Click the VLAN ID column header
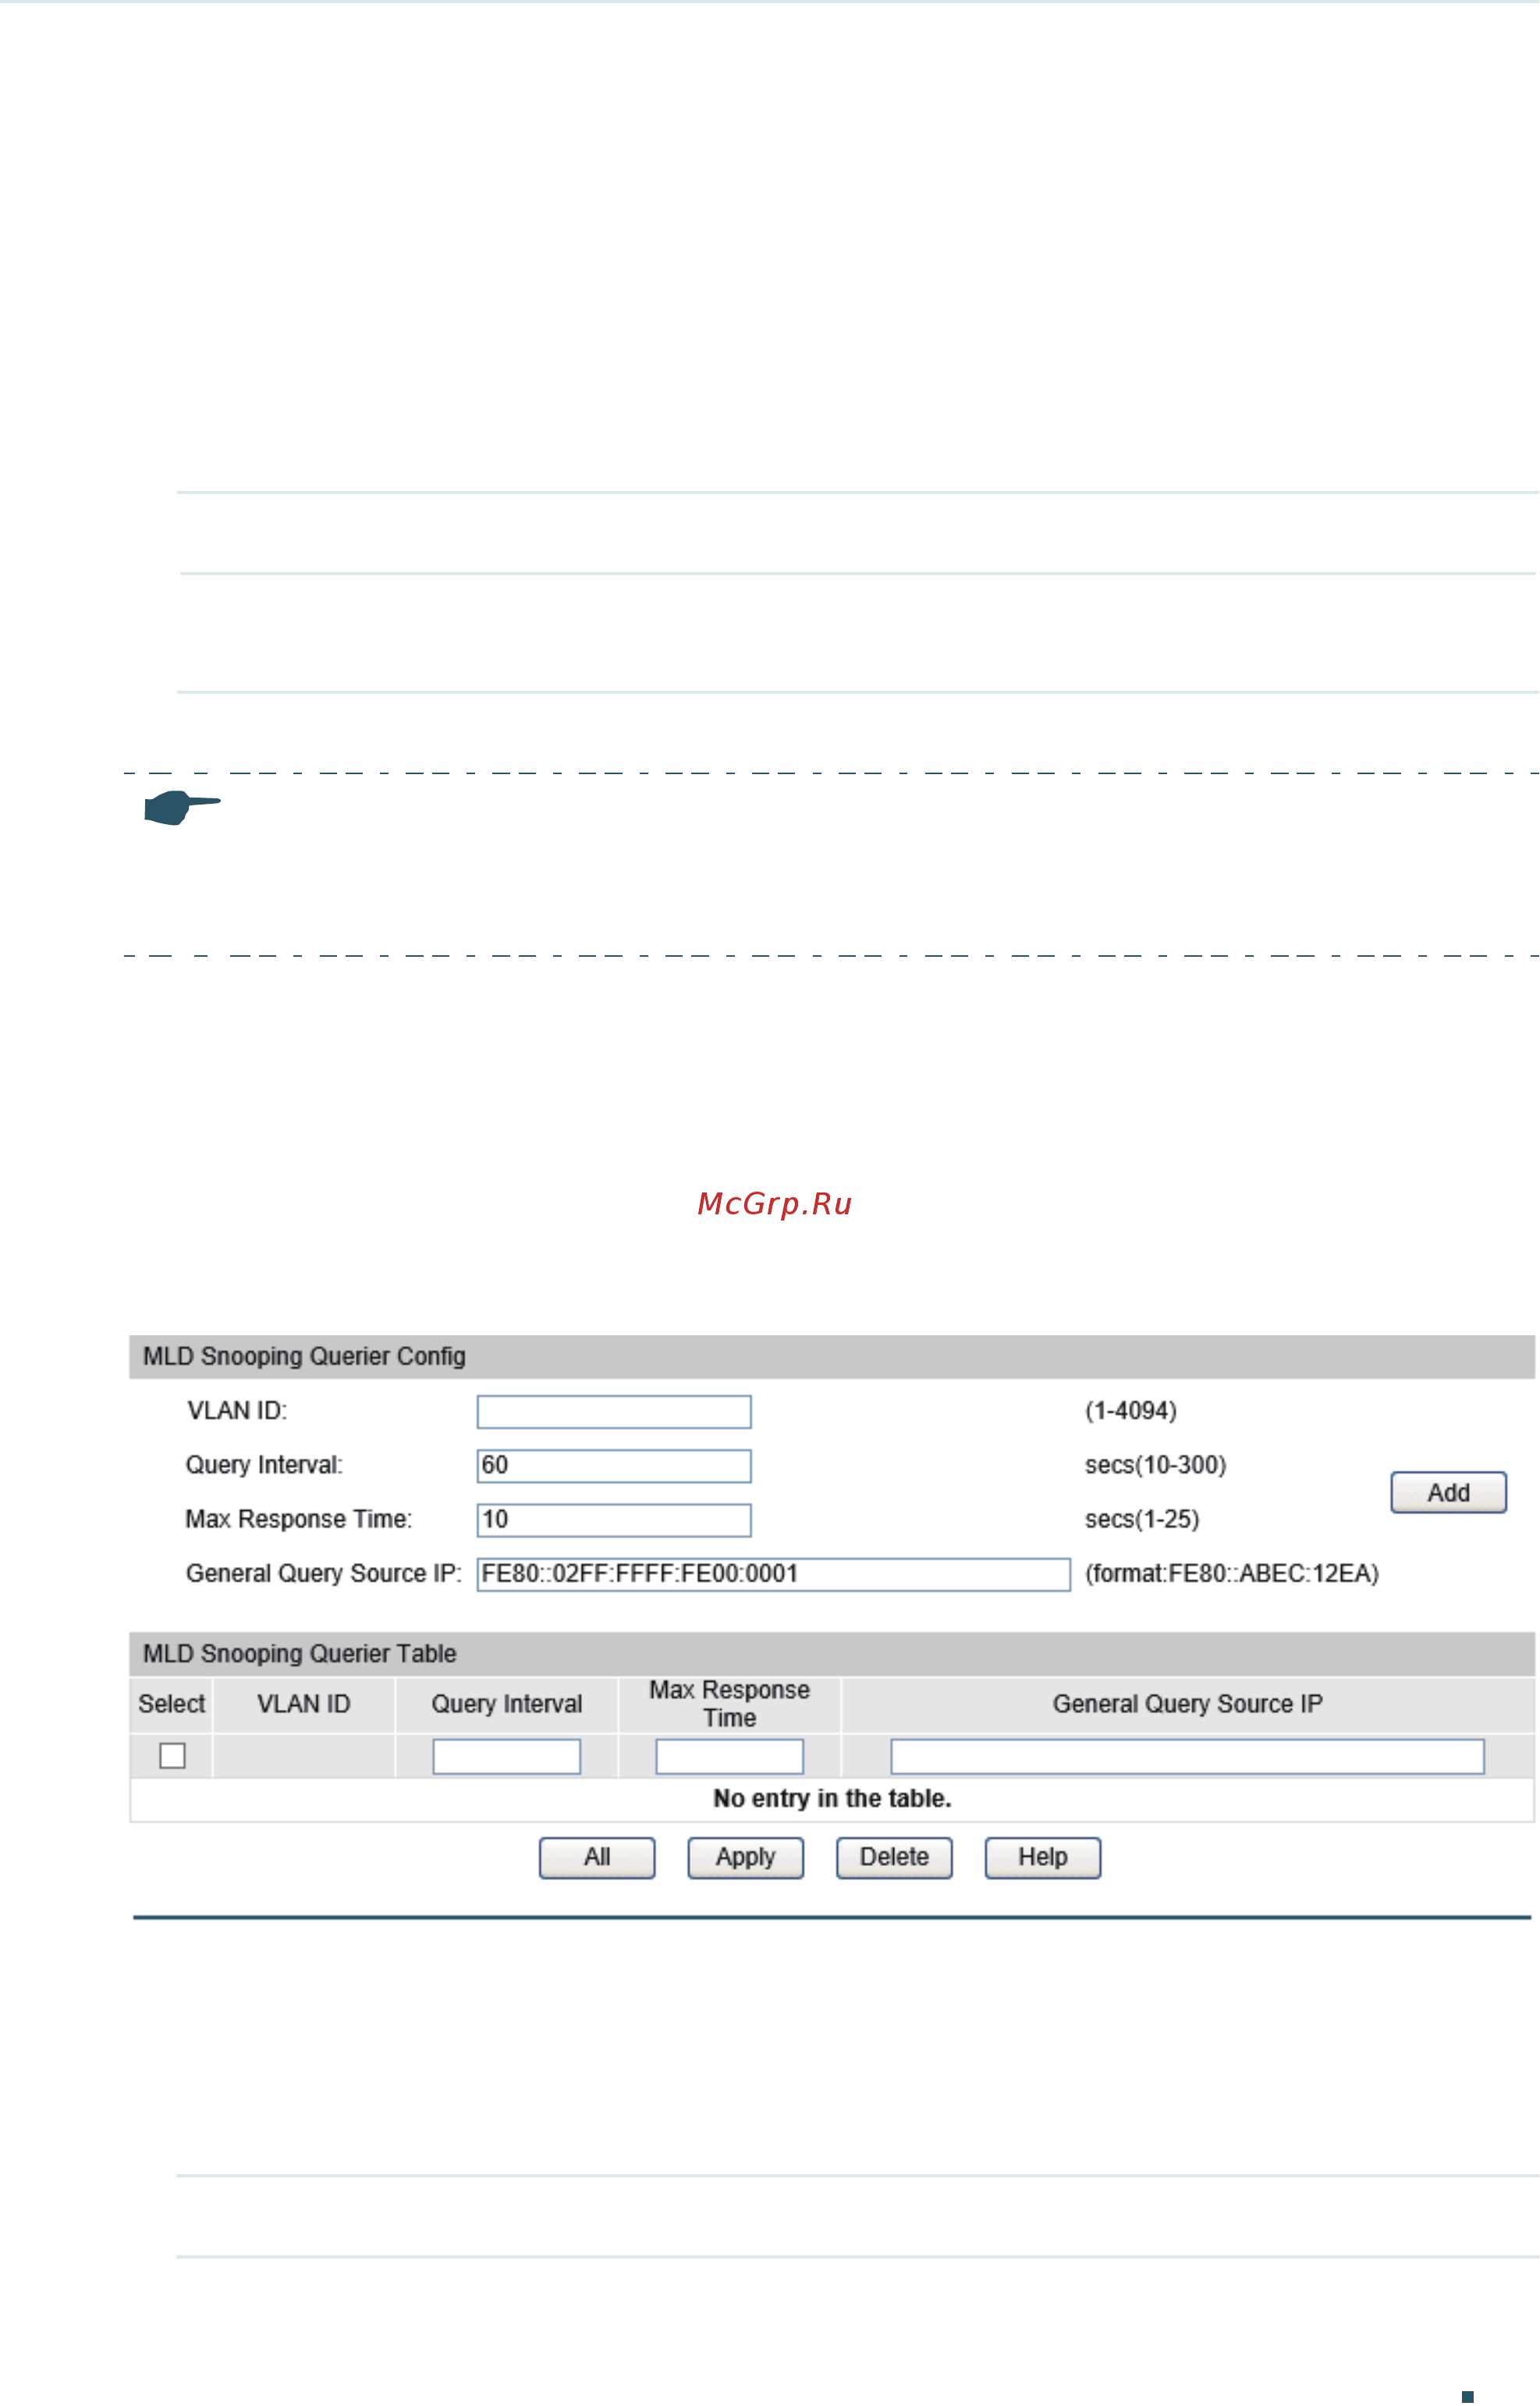Screen dimensions: 1540x2406 click(x=304, y=1704)
